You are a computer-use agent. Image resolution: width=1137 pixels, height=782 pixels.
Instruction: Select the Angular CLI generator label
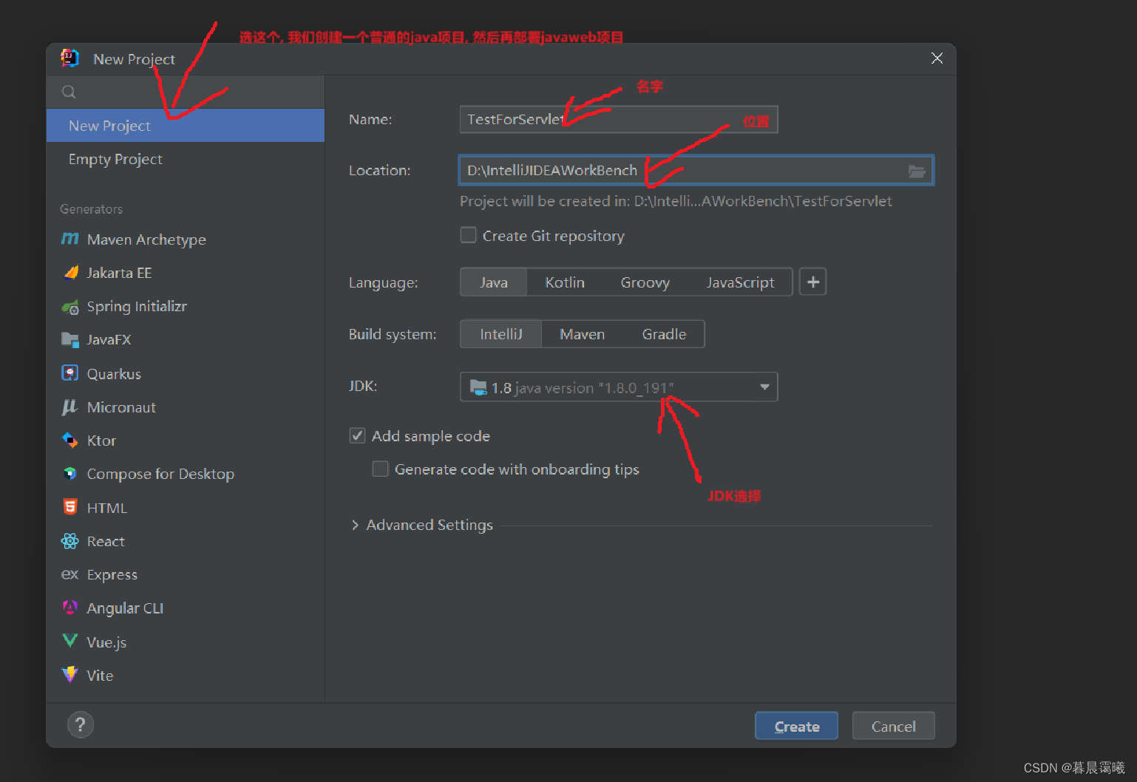pos(125,608)
